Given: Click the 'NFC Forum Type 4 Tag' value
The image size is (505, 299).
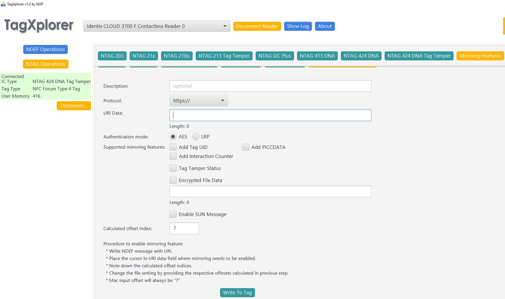Looking at the screenshot, I should [x=56, y=89].
